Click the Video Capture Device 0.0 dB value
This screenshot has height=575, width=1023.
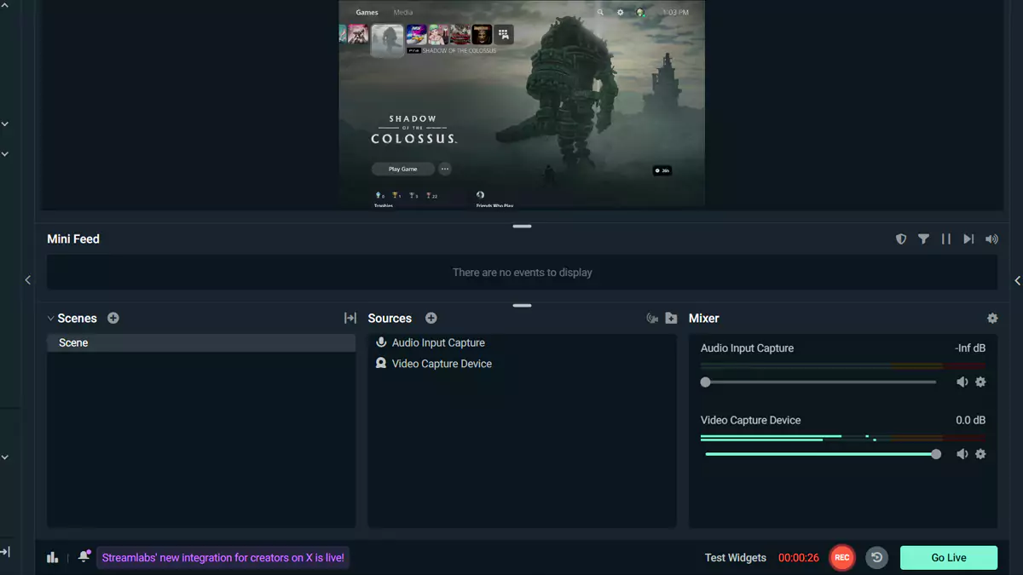(x=970, y=420)
